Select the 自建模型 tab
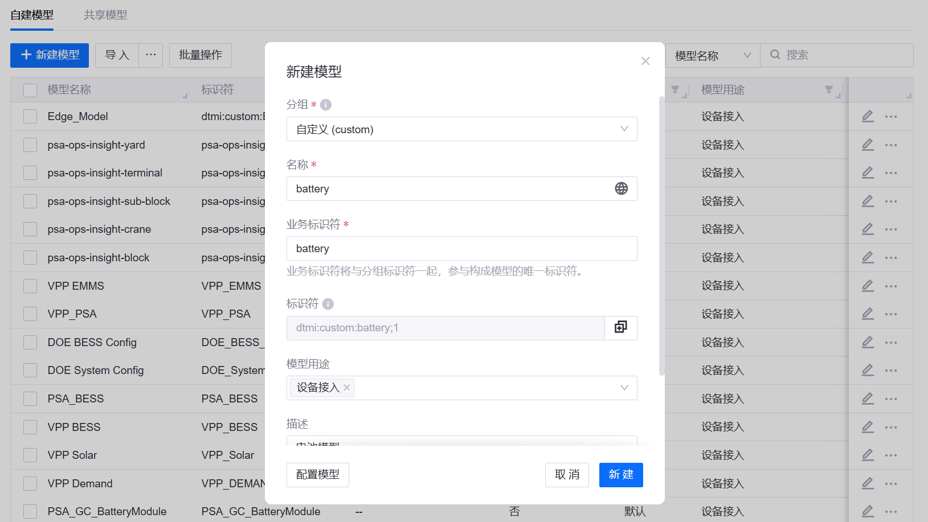 click(x=32, y=15)
